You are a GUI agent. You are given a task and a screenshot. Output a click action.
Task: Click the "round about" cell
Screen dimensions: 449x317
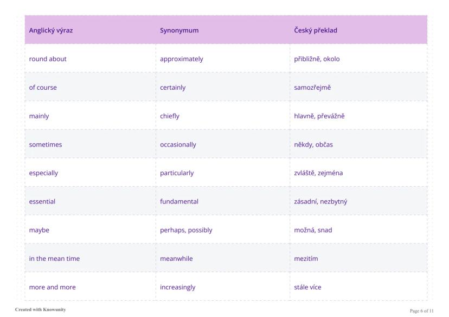(x=48, y=59)
